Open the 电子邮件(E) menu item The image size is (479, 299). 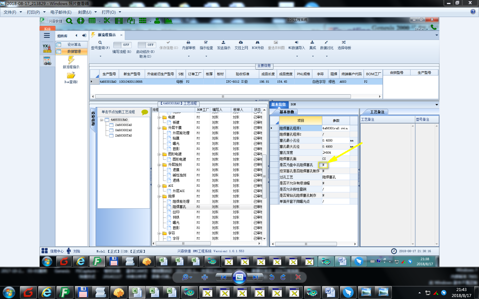[x=61, y=12]
